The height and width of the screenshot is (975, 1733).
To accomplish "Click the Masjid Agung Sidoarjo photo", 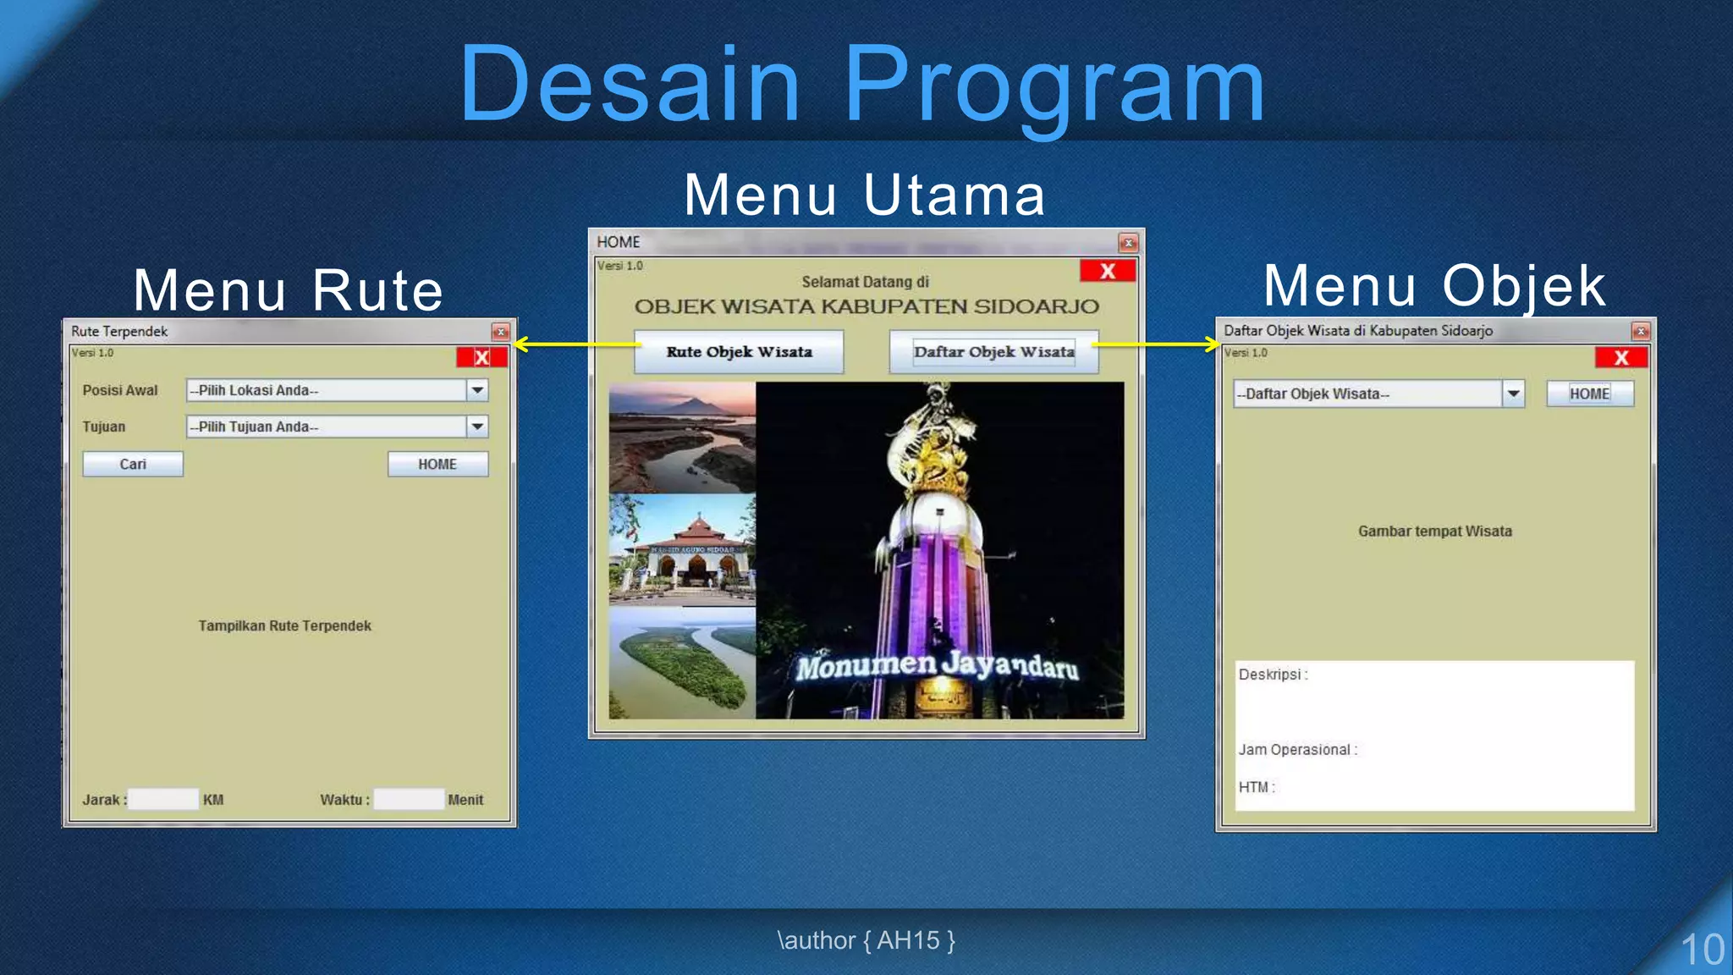I will point(682,548).
